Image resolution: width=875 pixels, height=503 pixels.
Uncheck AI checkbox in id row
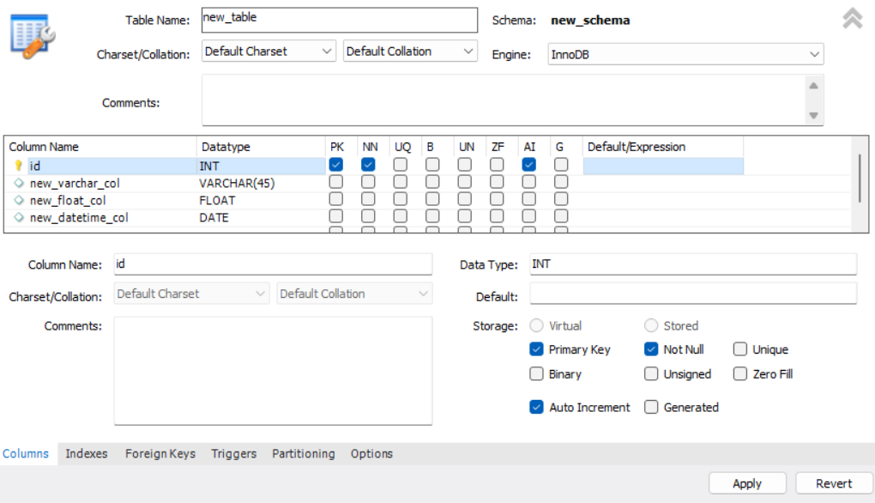click(x=529, y=165)
